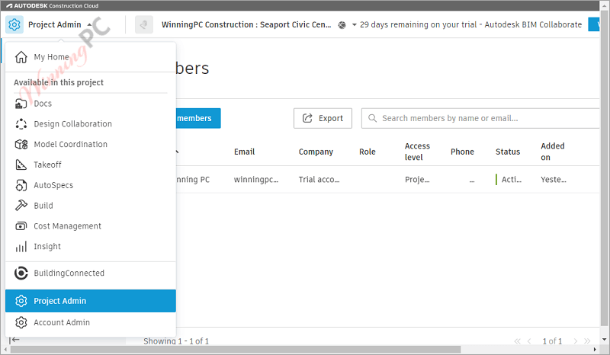Click the back arrow icon in header
Image resolution: width=610 pixels, height=355 pixels.
[x=143, y=24]
